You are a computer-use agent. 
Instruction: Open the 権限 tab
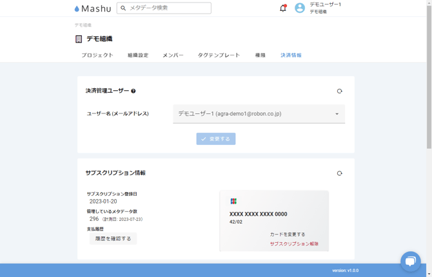(x=260, y=55)
